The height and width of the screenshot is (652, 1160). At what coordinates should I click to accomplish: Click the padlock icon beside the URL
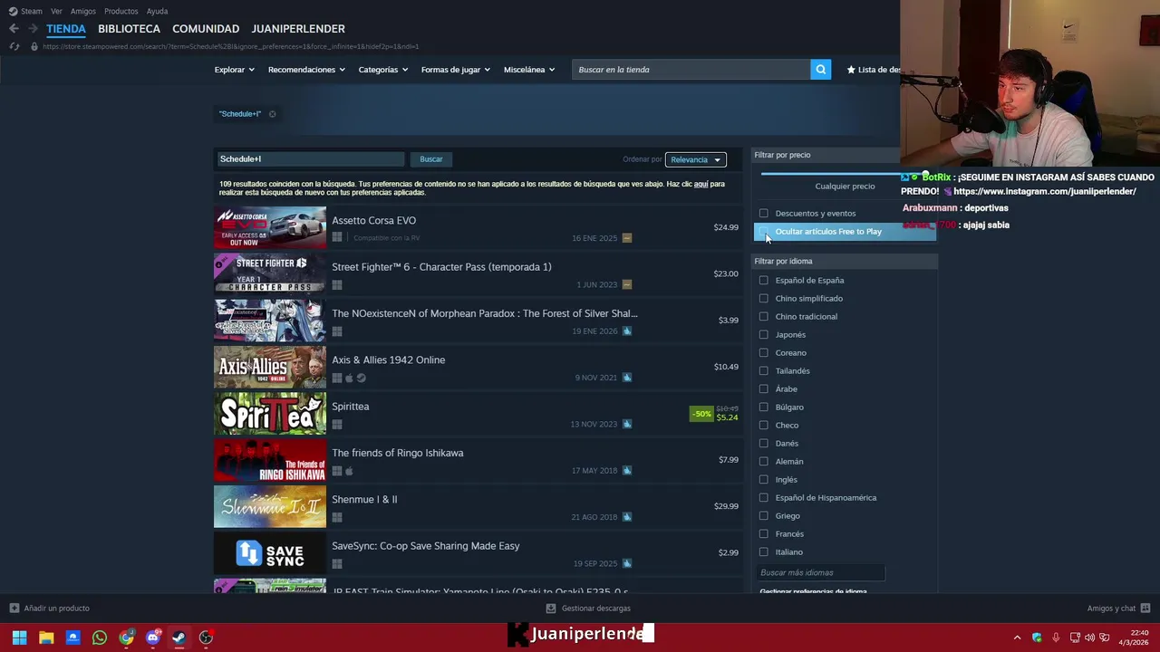34,46
